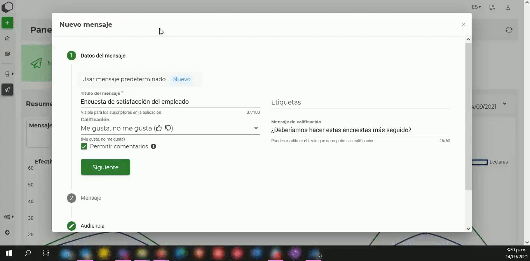530x261 pixels.
Task: Click the Nuevo predetermined message link
Action: [181, 79]
